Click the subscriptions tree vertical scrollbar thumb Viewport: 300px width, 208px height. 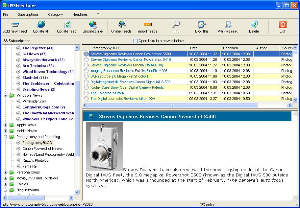77,119
